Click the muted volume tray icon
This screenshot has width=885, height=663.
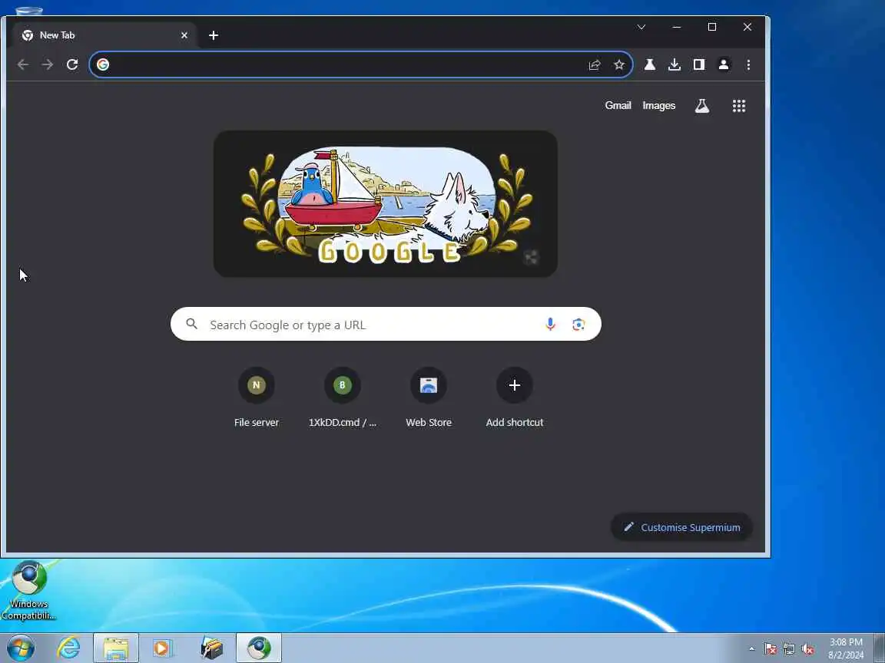point(807,649)
